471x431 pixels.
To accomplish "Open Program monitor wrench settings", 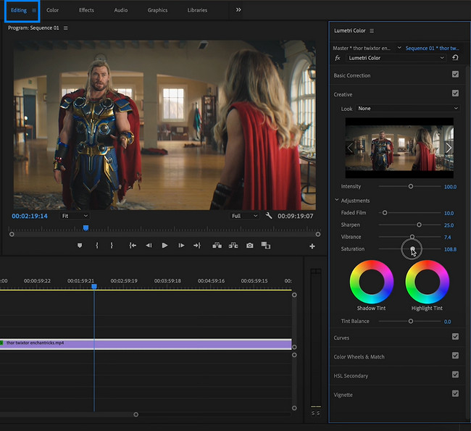I will click(x=269, y=216).
